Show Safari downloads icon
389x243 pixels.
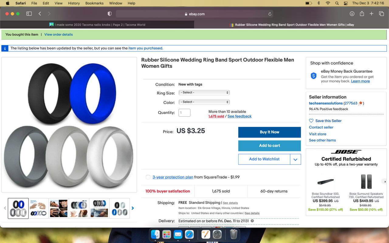pyautogui.click(x=352, y=14)
